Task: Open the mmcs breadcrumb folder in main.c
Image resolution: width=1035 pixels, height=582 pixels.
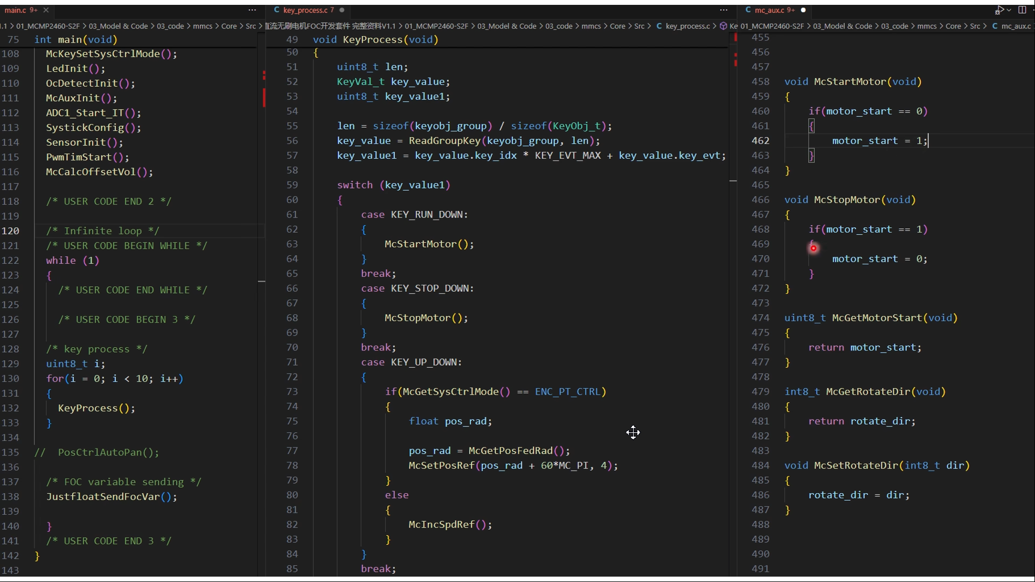Action: (x=203, y=26)
